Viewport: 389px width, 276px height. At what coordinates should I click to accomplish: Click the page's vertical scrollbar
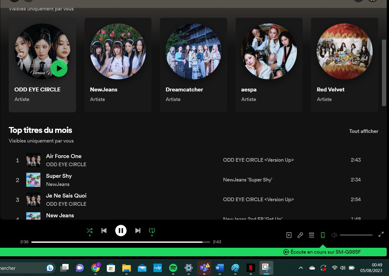384,73
